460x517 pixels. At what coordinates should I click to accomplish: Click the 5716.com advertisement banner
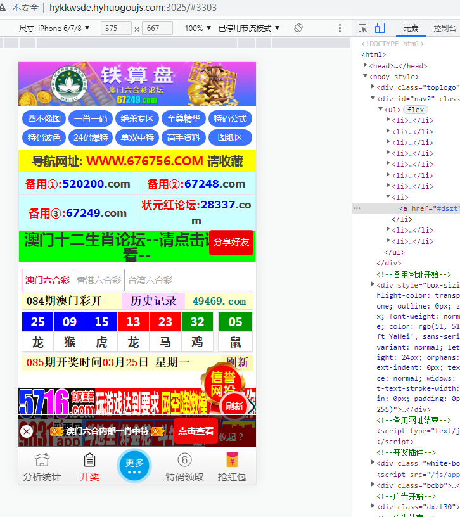pos(137,402)
